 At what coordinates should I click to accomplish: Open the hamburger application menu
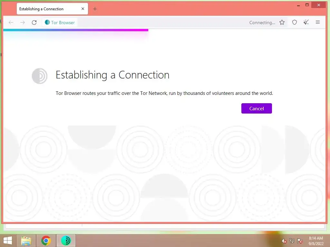pyautogui.click(x=317, y=22)
